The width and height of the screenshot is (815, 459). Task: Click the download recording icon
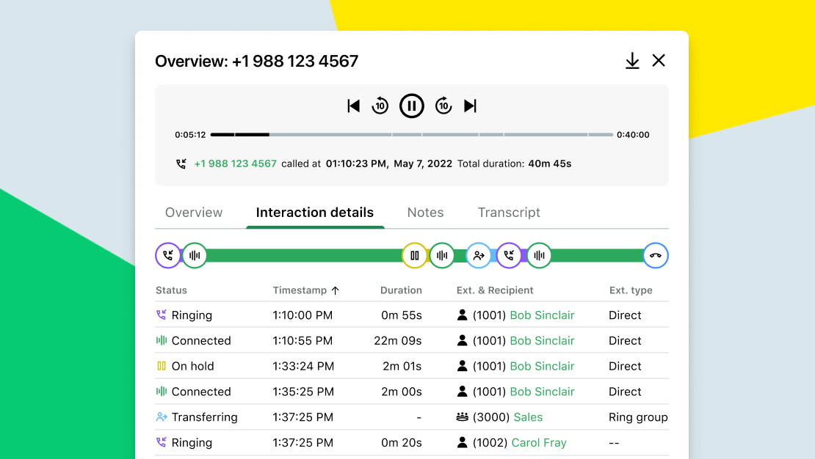[632, 61]
